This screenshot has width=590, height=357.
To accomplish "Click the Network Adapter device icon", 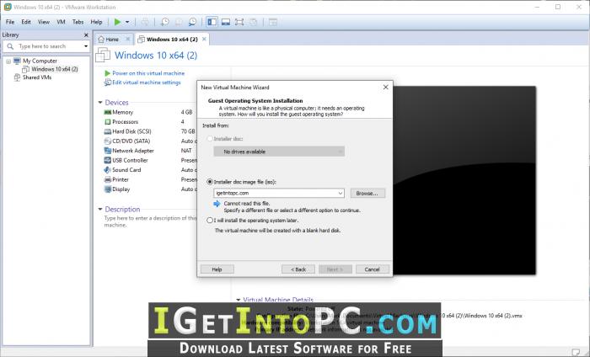I will pyautogui.click(x=108, y=151).
